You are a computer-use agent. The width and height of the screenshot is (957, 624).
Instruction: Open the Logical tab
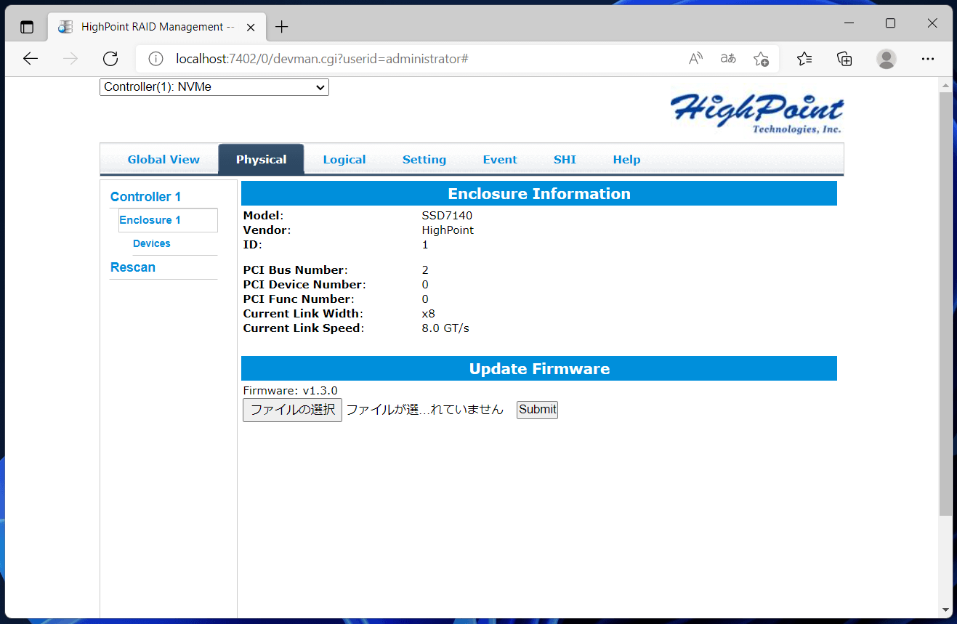coord(344,160)
